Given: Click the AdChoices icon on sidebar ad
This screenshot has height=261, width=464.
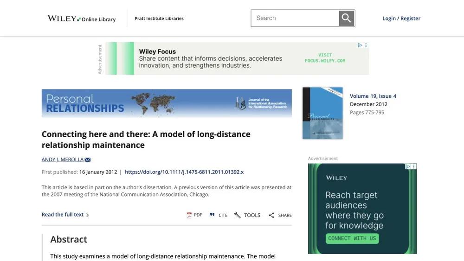Looking at the screenshot, I should click(408, 166).
